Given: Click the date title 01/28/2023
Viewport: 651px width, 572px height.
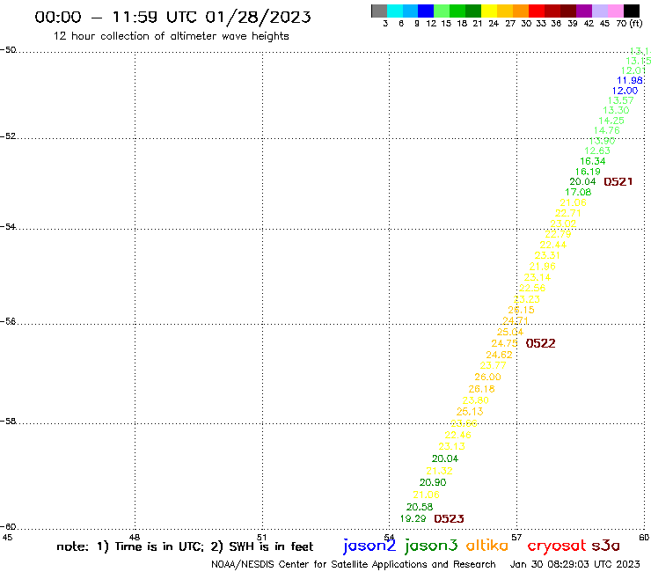Looking at the screenshot, I should 259,17.
